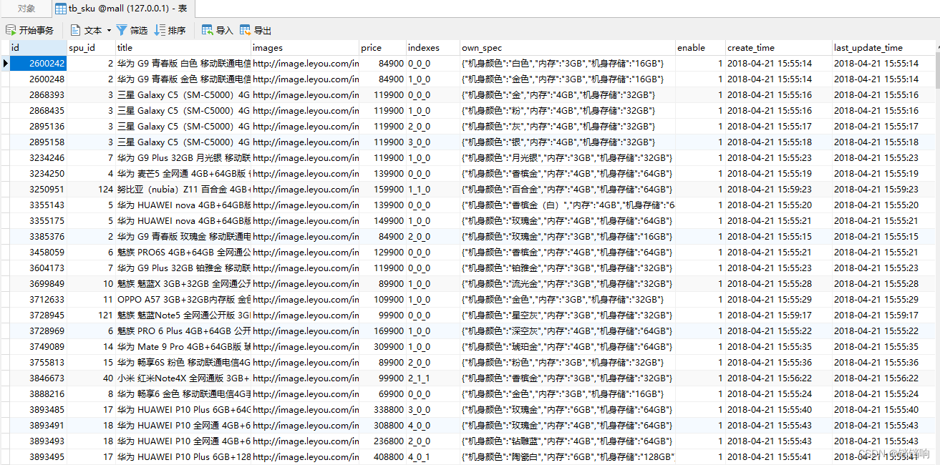The height and width of the screenshot is (465, 940).
Task: Click own_spec cell containing 百合金
Action: tap(568, 189)
